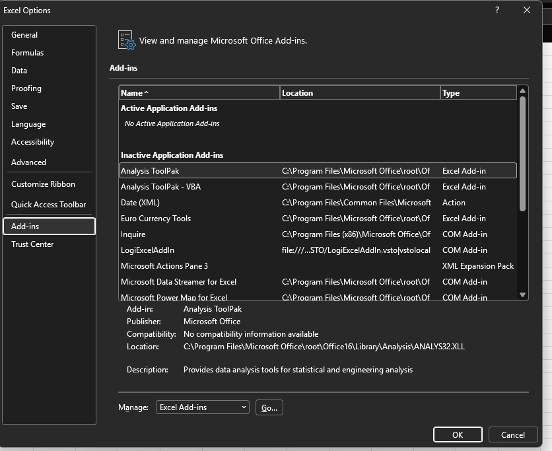This screenshot has height=451, width=552.
Task: Select the Save options category
Action: [49, 106]
